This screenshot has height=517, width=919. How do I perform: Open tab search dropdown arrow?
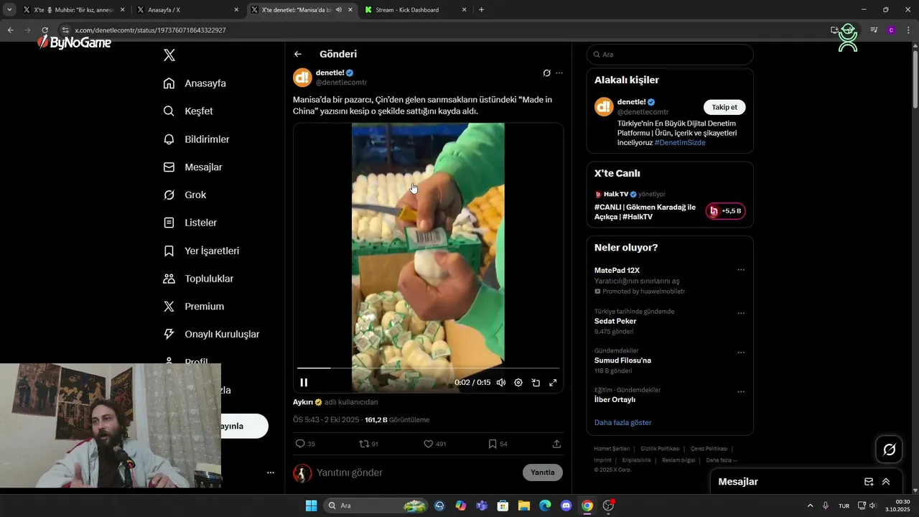click(x=9, y=10)
